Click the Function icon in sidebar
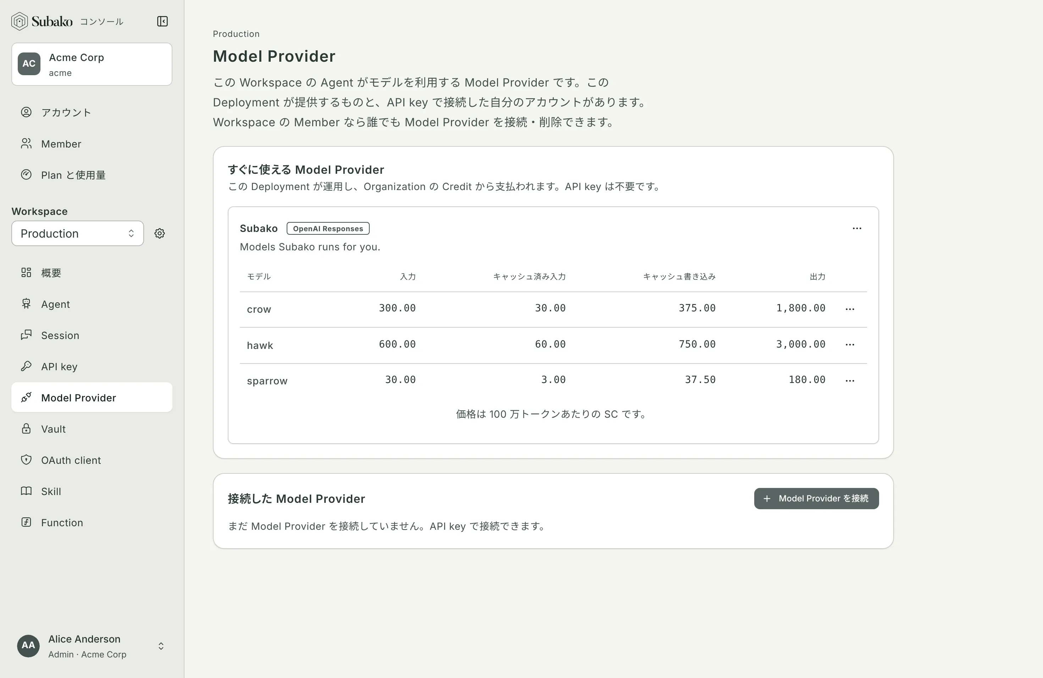This screenshot has height=678, width=1043. (26, 522)
